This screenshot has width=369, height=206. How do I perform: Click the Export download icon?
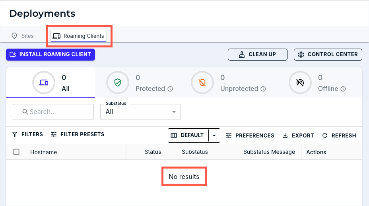(285, 135)
